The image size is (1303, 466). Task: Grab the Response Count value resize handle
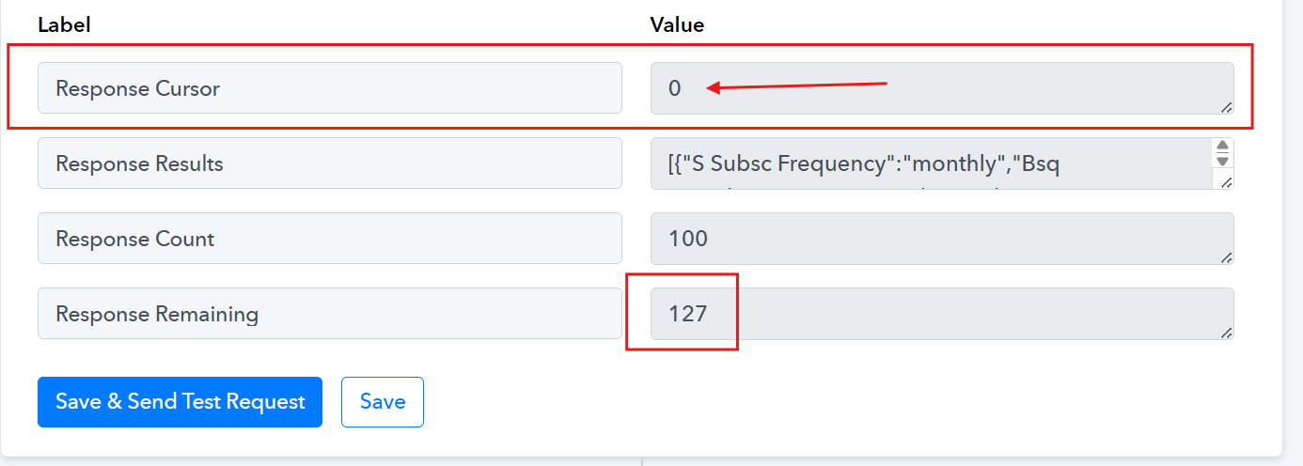click(1227, 257)
